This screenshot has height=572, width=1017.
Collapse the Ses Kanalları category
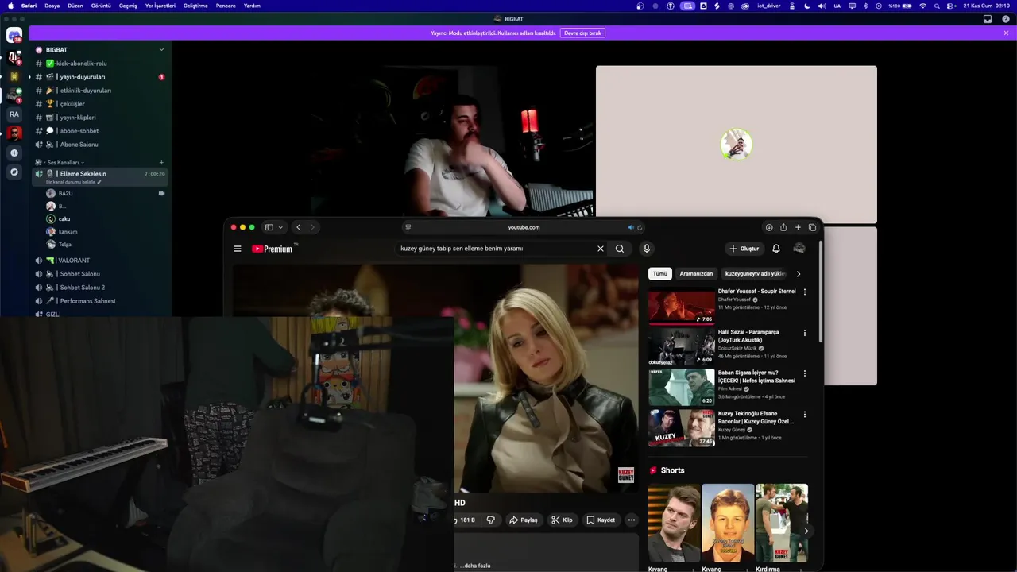[65, 162]
